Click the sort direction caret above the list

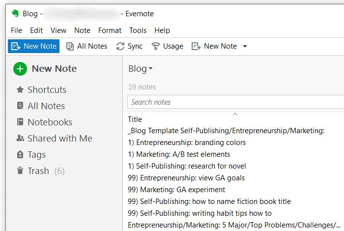(x=235, y=115)
